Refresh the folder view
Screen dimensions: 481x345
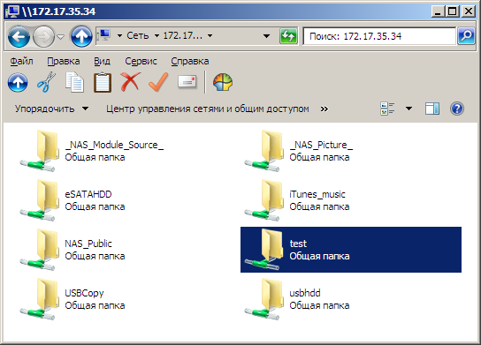tap(288, 36)
